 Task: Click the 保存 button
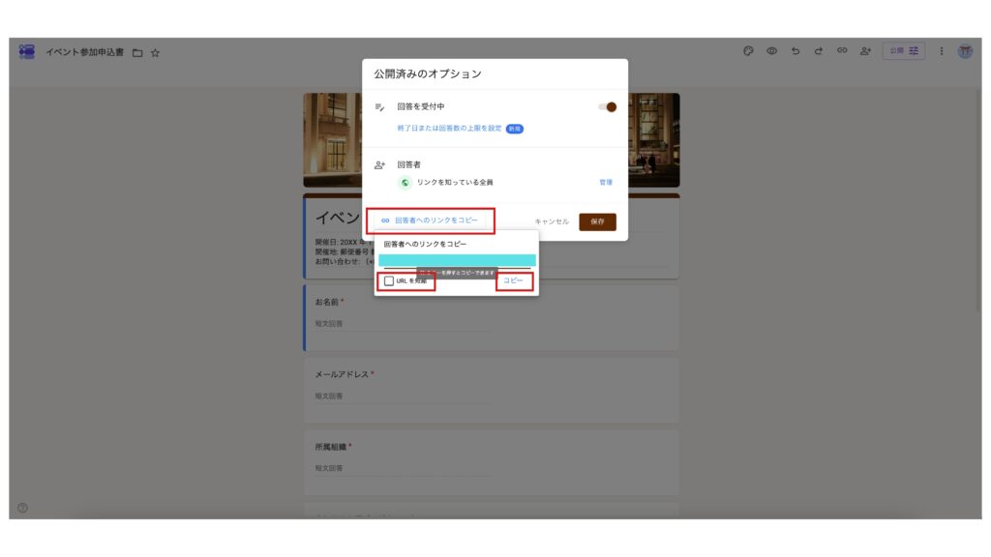(597, 221)
